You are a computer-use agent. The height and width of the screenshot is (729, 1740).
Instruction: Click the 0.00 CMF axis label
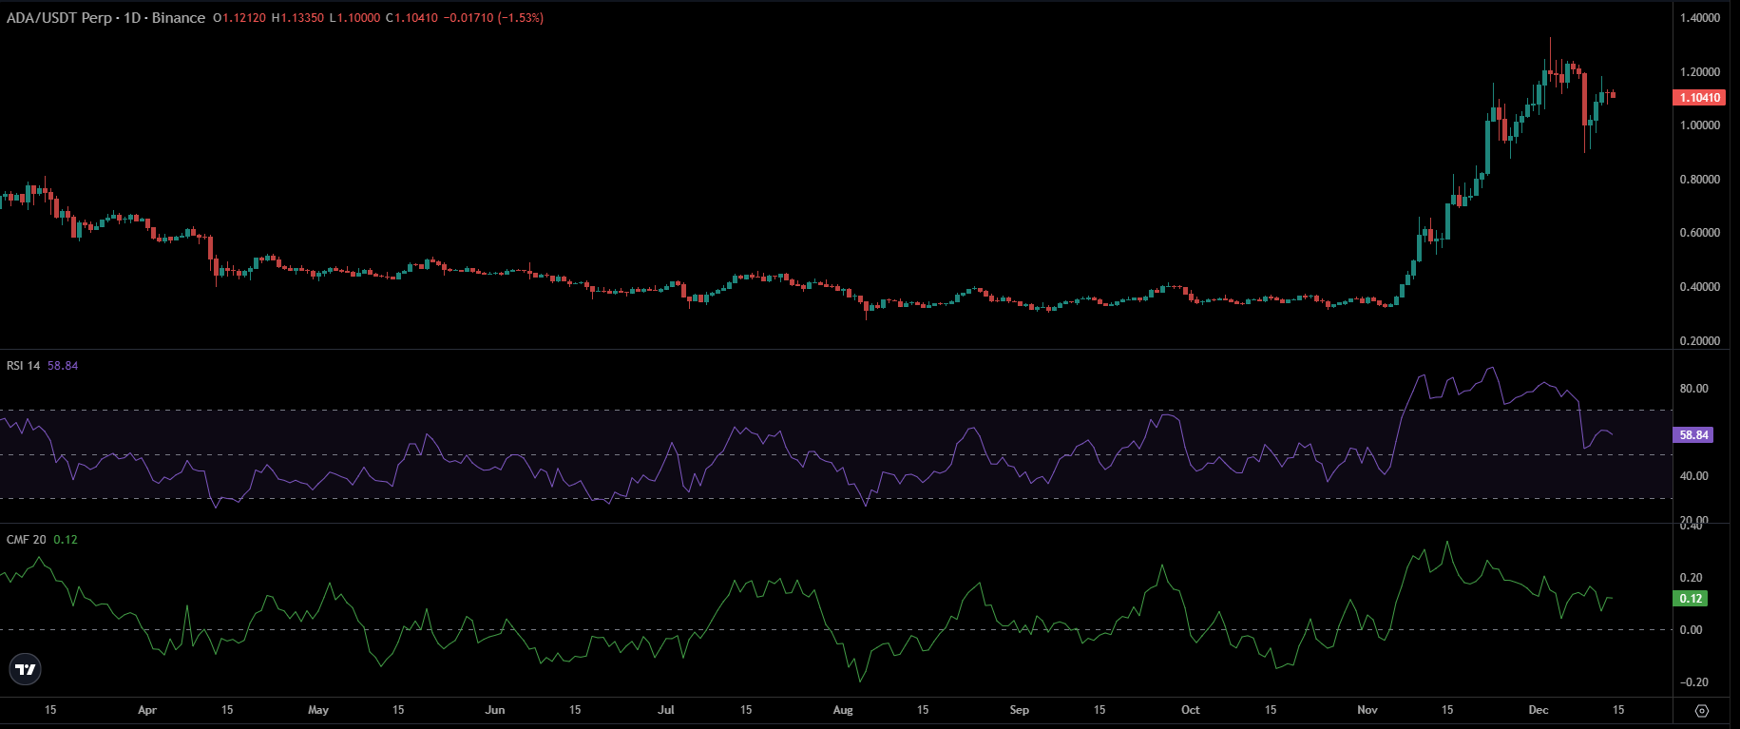[x=1692, y=630]
